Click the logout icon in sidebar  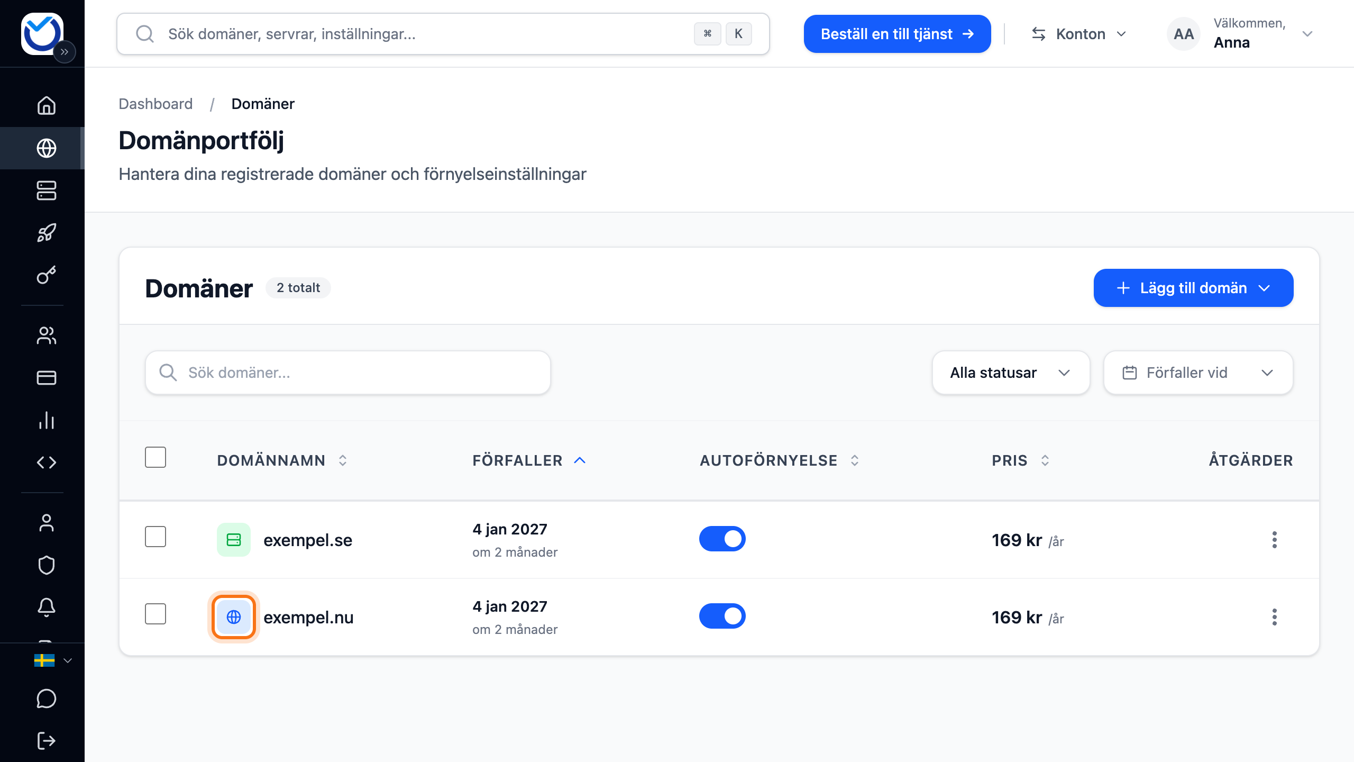pyautogui.click(x=47, y=741)
